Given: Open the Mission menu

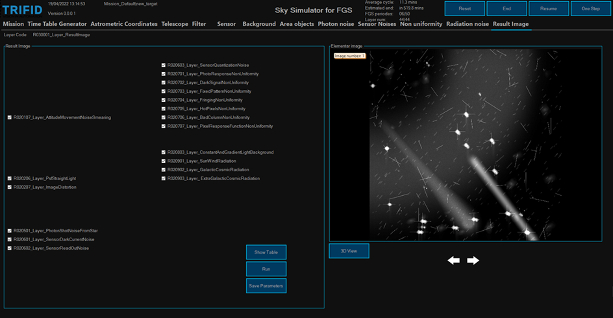Looking at the screenshot, I should tap(13, 24).
